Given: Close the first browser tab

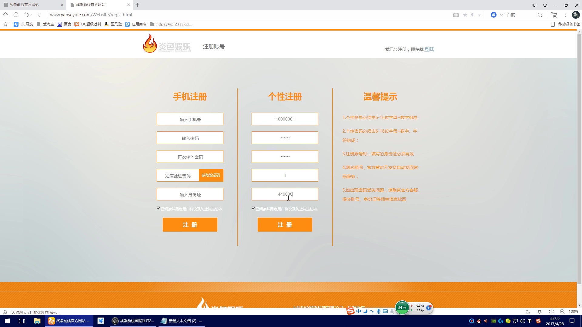Looking at the screenshot, I should point(62,5).
